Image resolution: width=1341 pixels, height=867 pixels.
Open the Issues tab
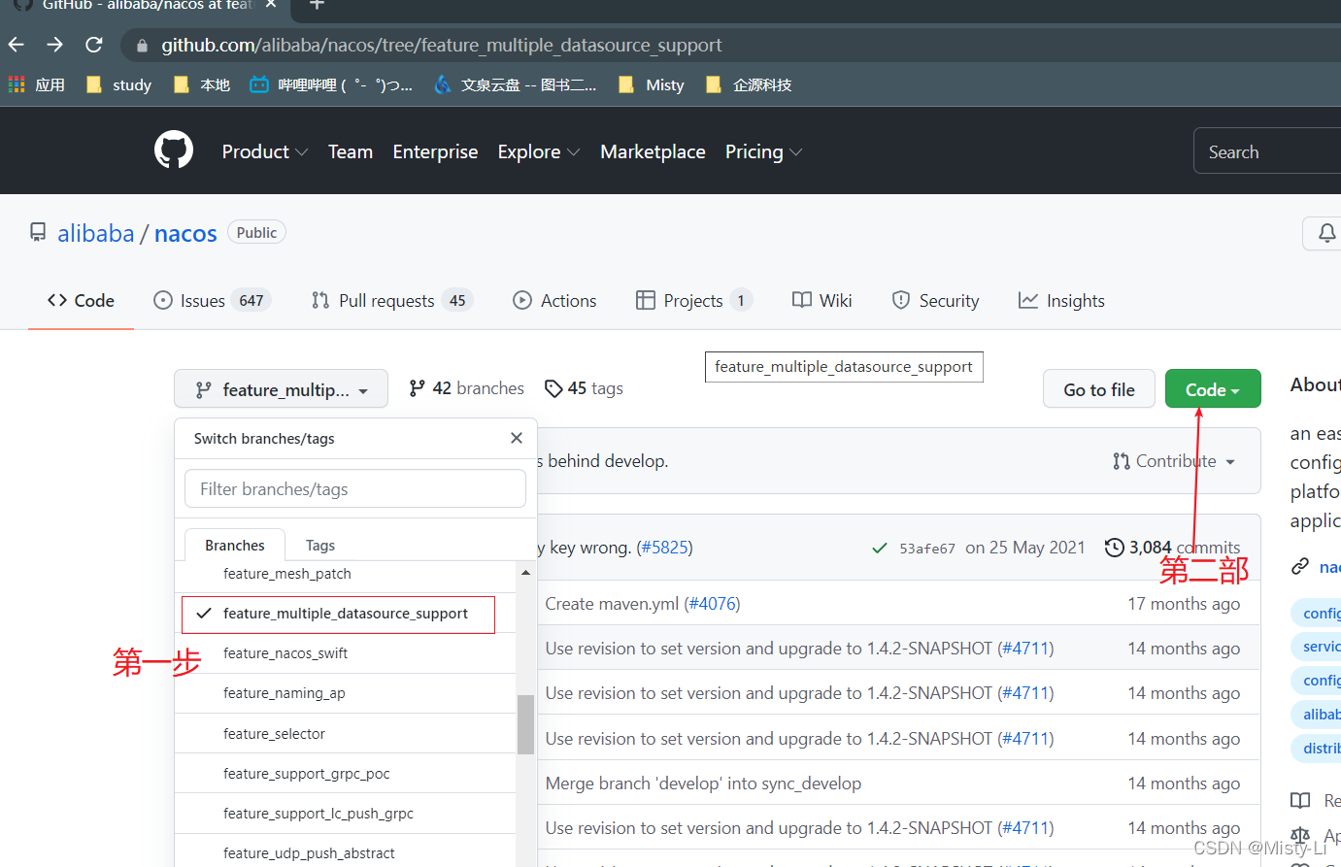click(212, 301)
